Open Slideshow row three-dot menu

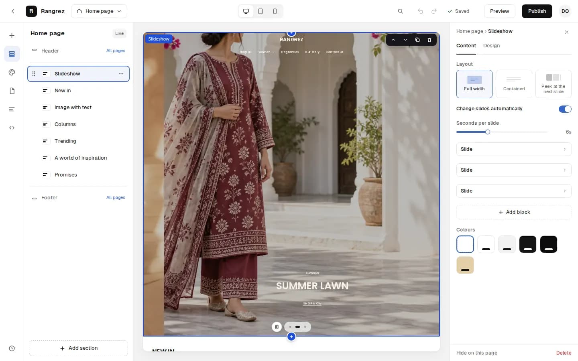[x=121, y=74]
